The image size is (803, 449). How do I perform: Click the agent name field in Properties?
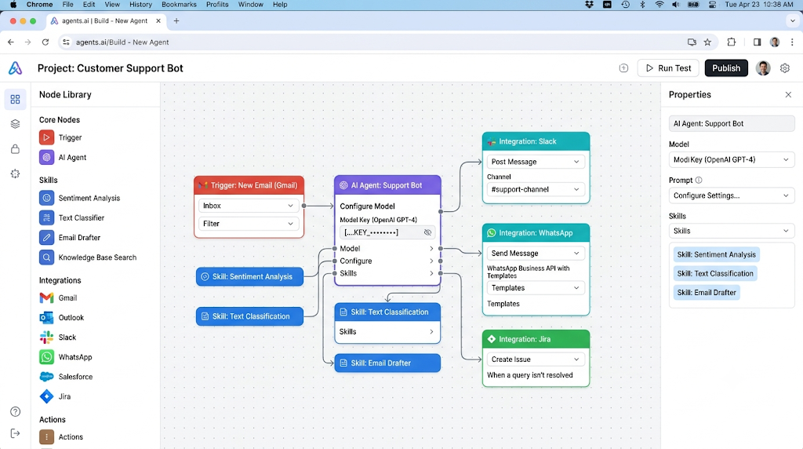coord(732,123)
